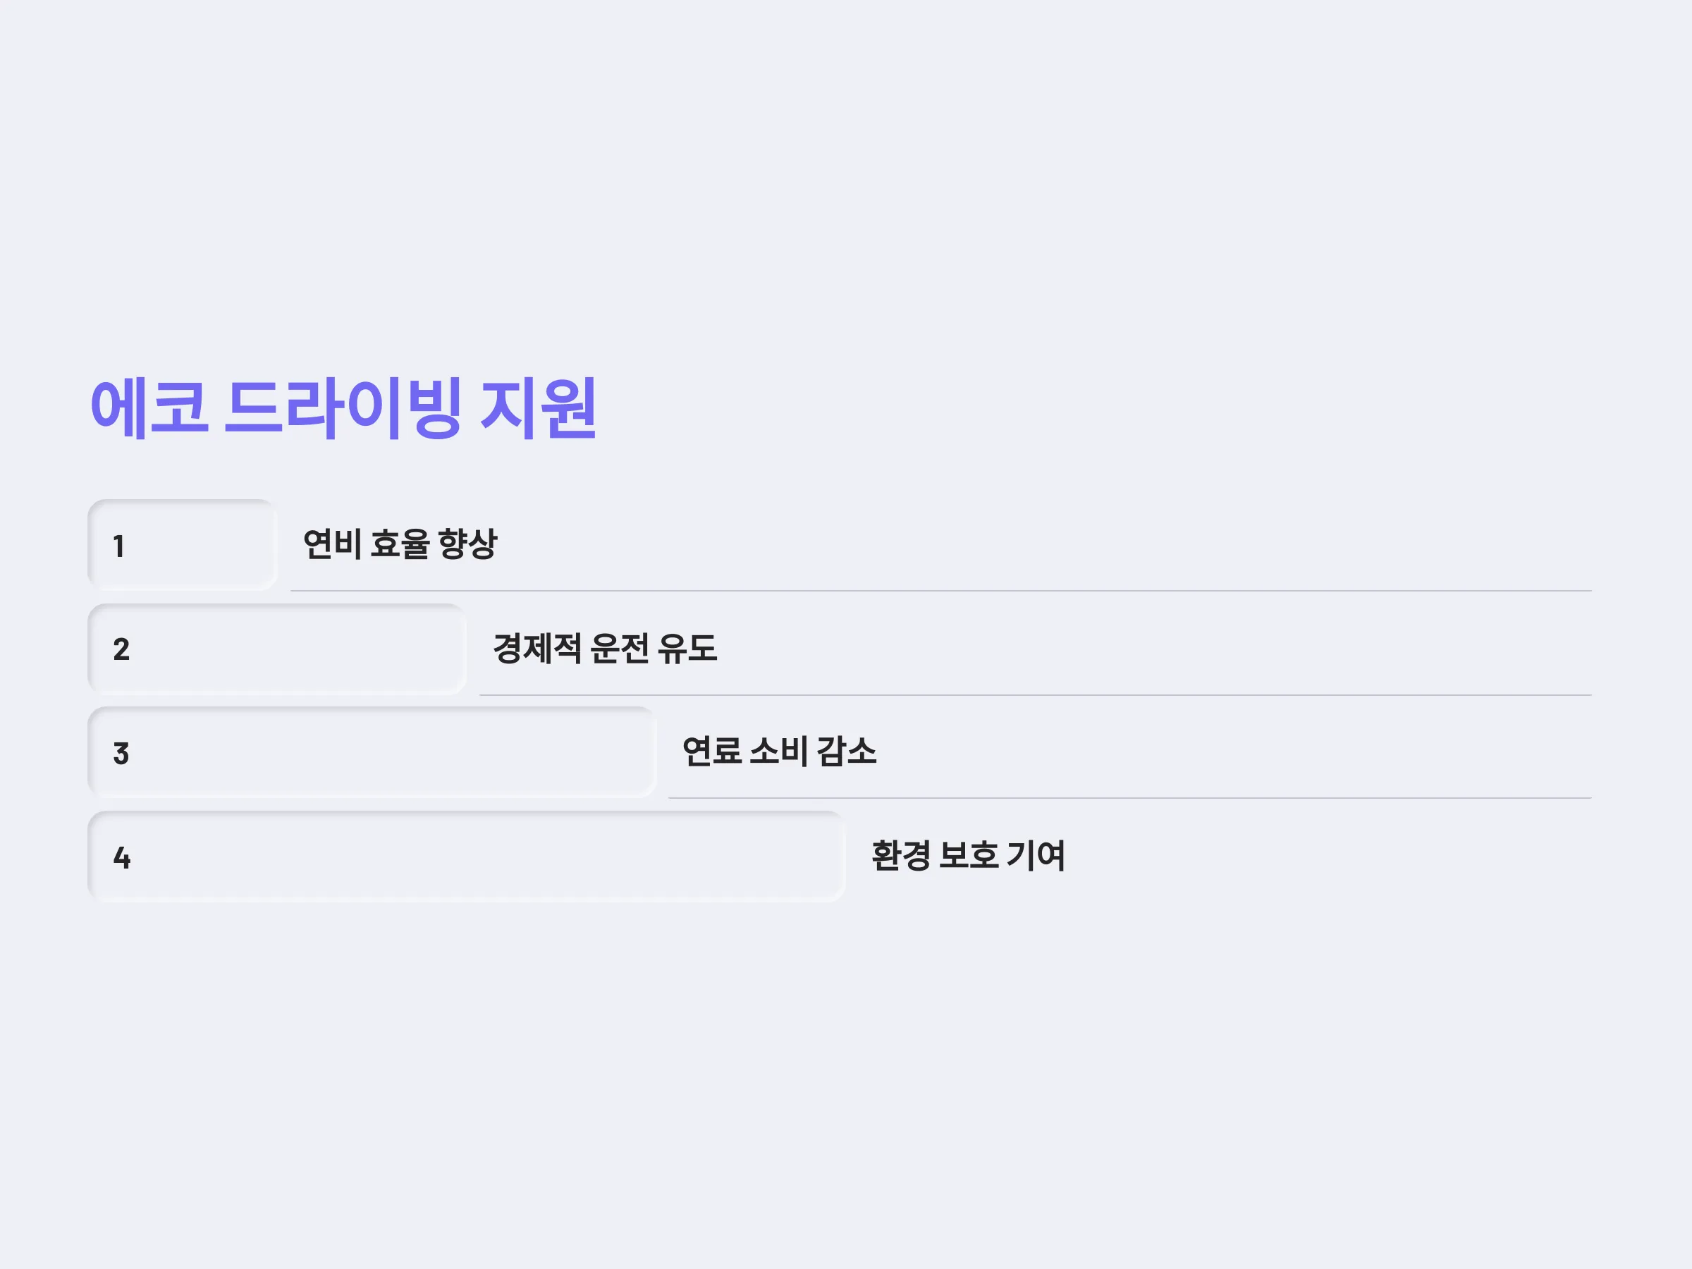This screenshot has height=1269, width=1692.
Task: Click the digit 3 label
Action: (x=121, y=754)
